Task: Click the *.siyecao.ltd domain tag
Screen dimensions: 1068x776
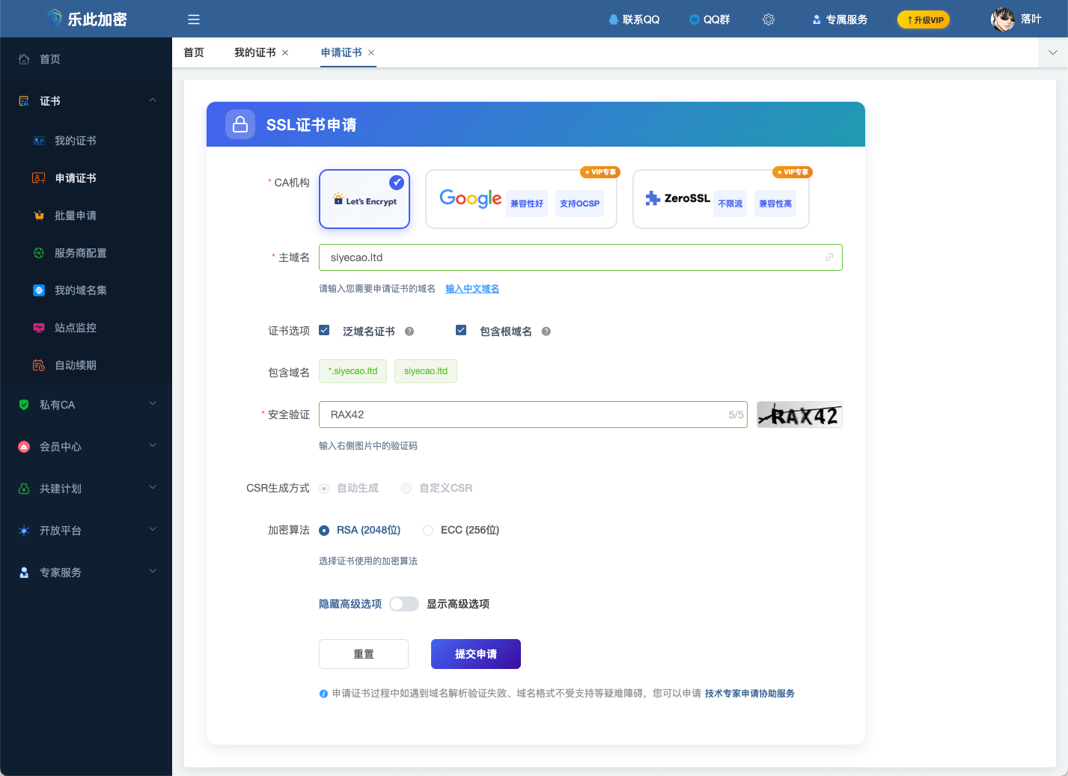Action: coord(353,371)
